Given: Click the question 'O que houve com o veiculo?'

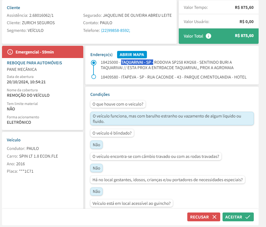Looking at the screenshot, I should (x=118, y=104).
